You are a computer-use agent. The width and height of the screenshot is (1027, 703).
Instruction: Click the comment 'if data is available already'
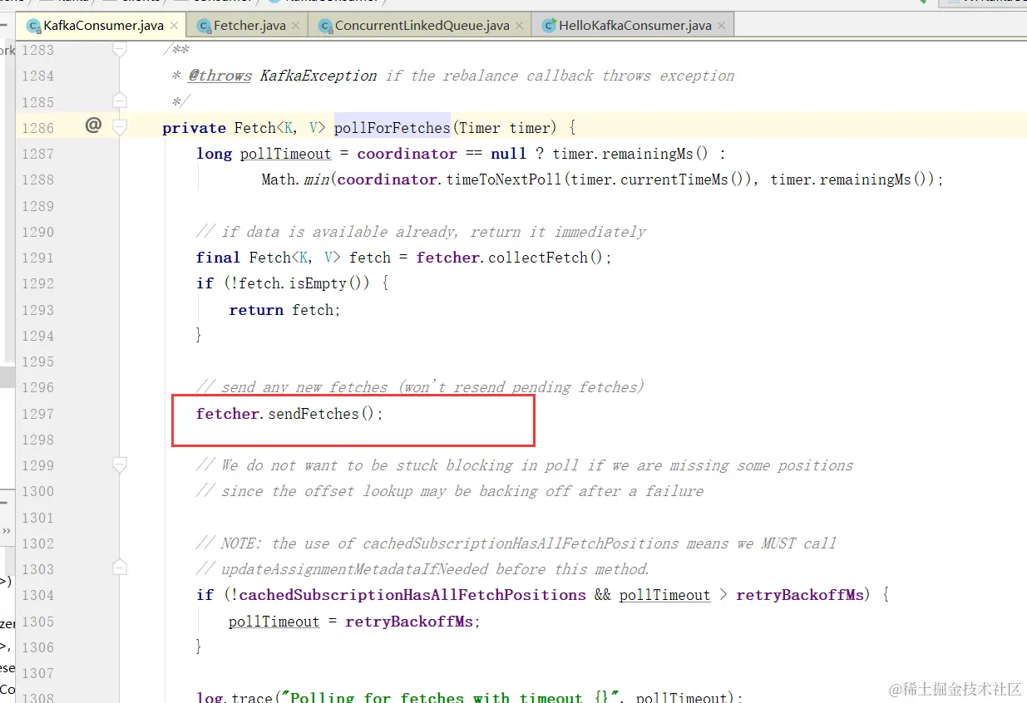pyautogui.click(x=421, y=232)
